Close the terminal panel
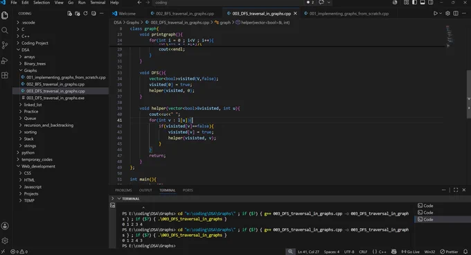Image resolution: width=471 pixels, height=255 pixels. click(x=464, y=190)
